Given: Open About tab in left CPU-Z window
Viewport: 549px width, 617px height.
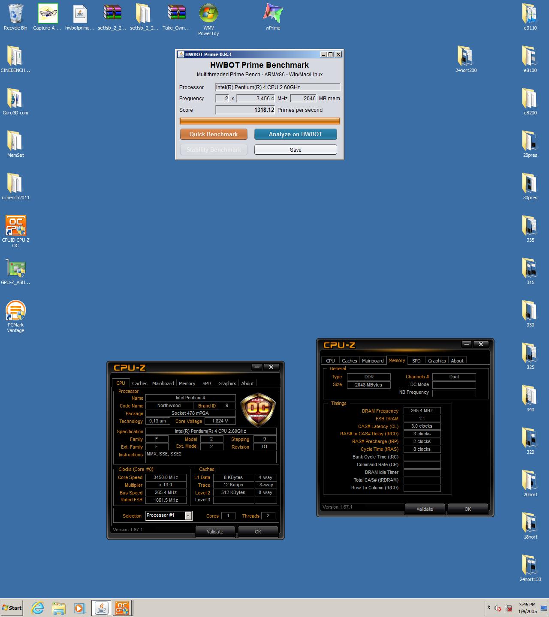Looking at the screenshot, I should [247, 383].
